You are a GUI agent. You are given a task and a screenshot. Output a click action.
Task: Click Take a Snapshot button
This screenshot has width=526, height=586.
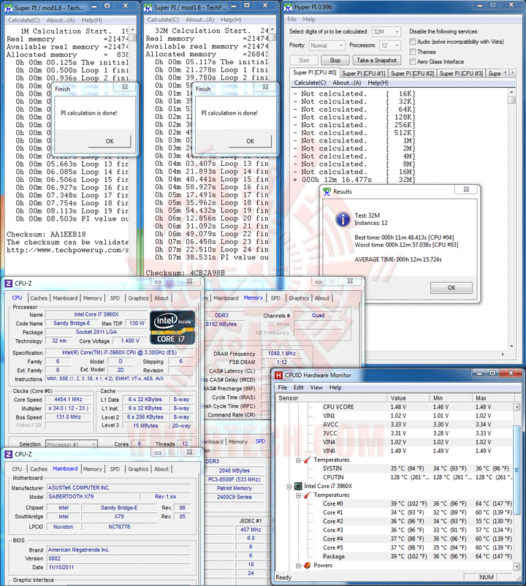click(x=376, y=60)
